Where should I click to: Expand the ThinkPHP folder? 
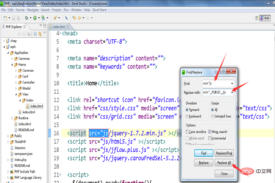8,142
